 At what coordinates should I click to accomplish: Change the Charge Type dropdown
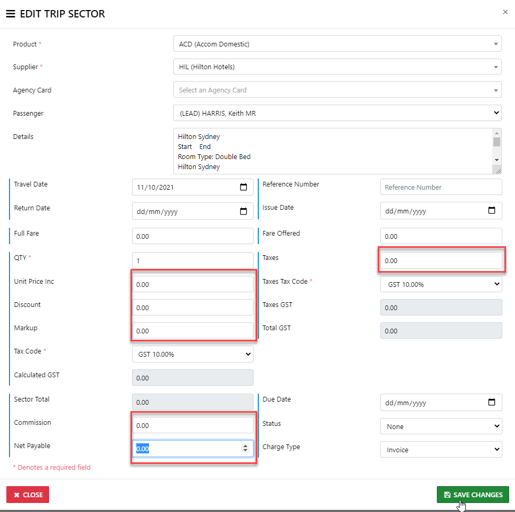pos(441,450)
